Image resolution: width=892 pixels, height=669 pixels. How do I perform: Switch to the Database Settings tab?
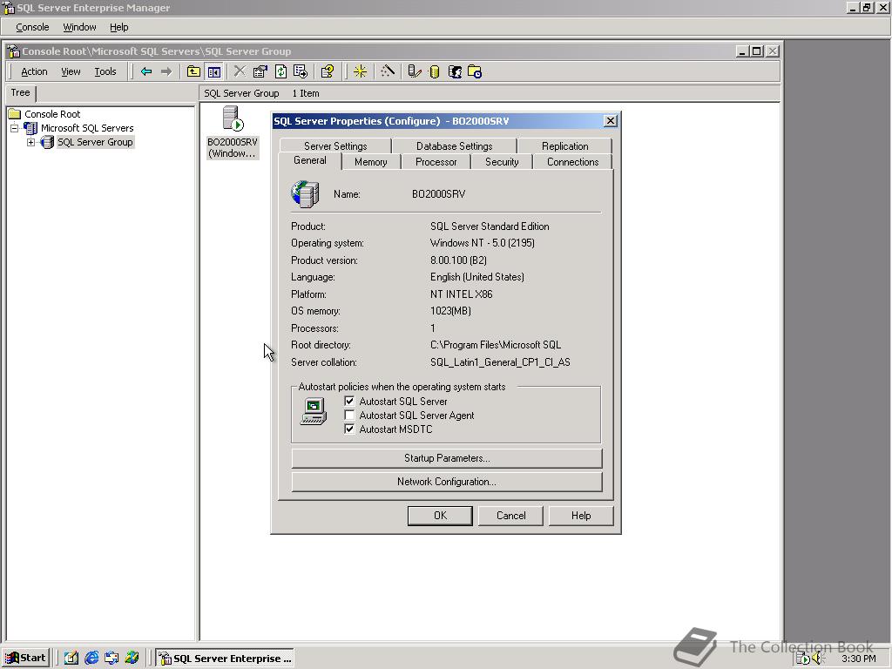[454, 146]
